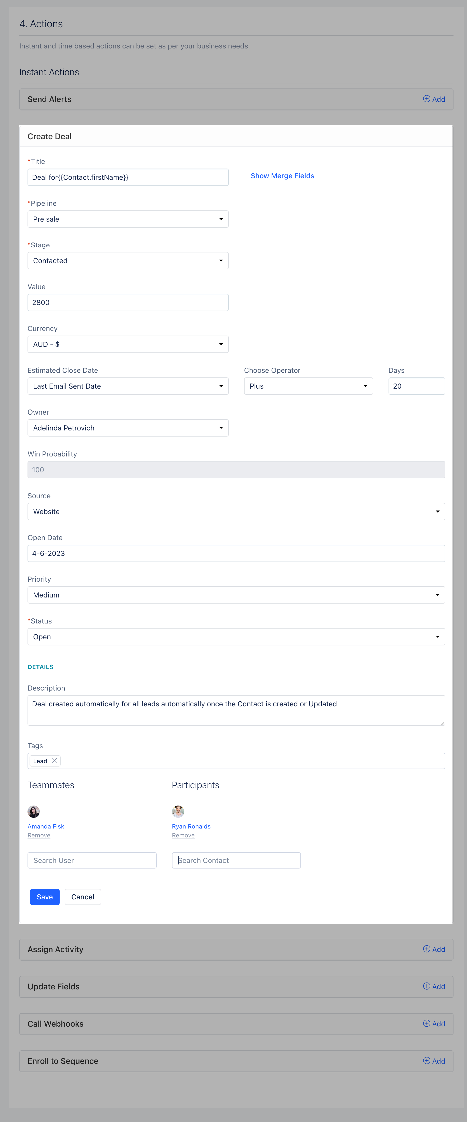Click Add plus icon for Enroll to Sequence
This screenshot has width=467, height=1122.
coord(426,1061)
